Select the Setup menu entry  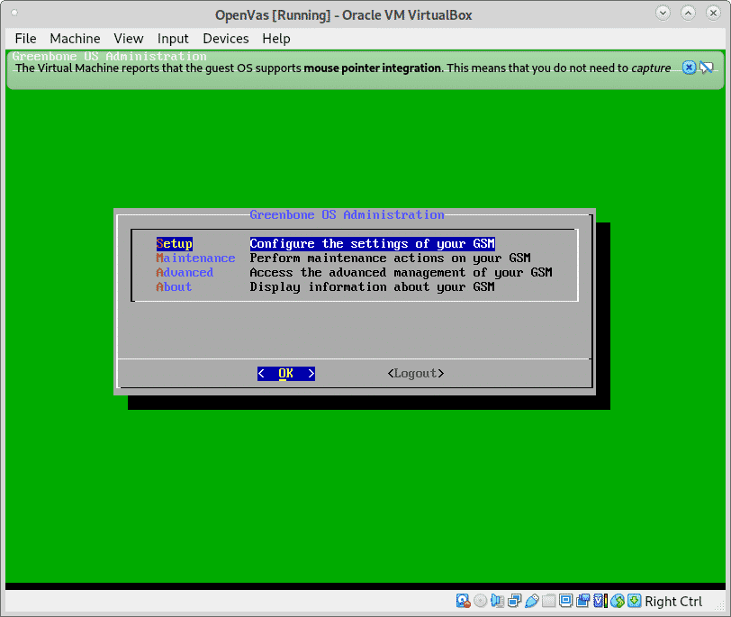tap(175, 243)
